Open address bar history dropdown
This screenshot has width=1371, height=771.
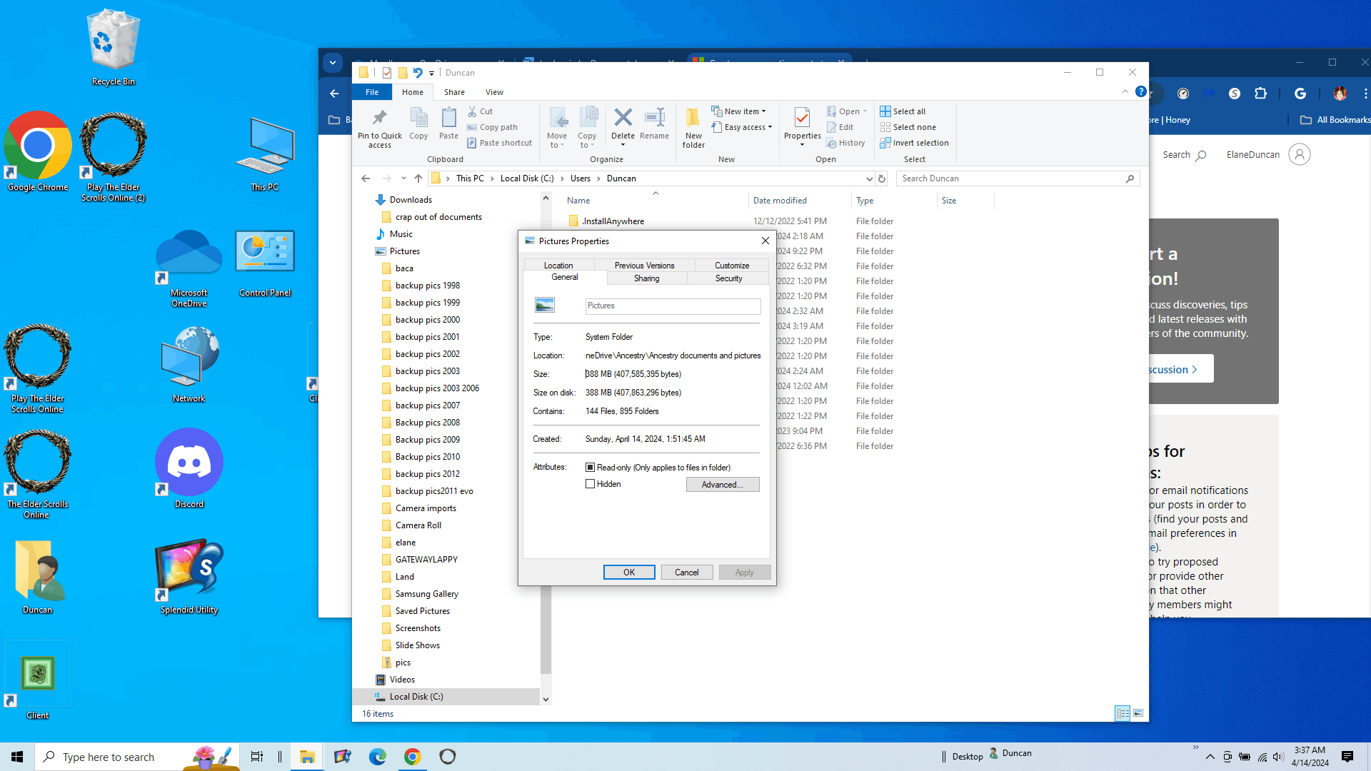pos(869,178)
